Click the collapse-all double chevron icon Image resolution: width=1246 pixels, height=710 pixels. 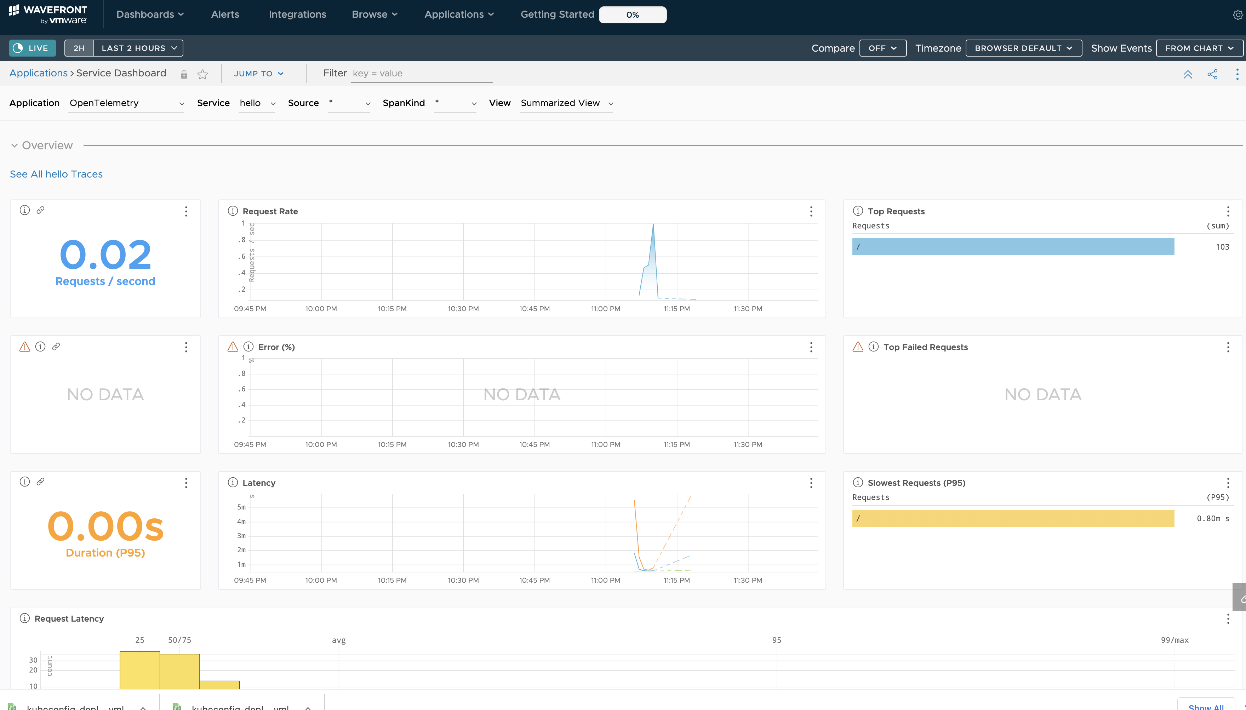coord(1188,74)
